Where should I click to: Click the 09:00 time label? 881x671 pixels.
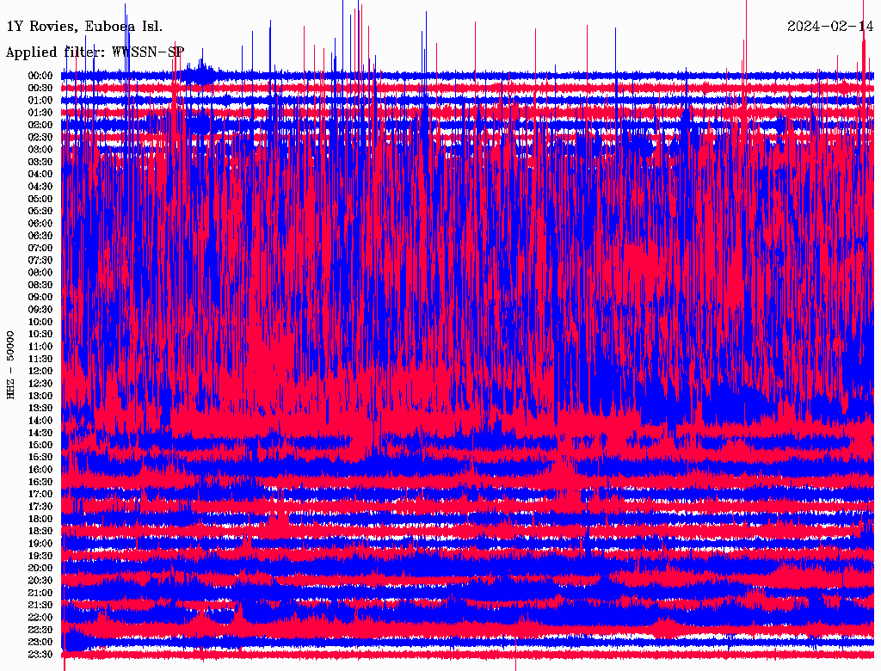pyautogui.click(x=40, y=298)
